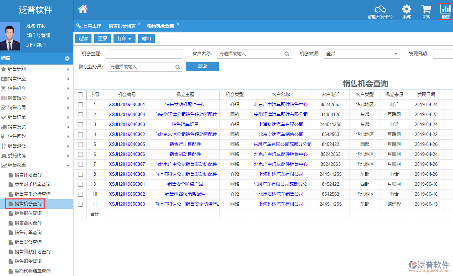Open the 采购 shopping cart icon
This screenshot has width=453, height=276.
click(x=426, y=10)
